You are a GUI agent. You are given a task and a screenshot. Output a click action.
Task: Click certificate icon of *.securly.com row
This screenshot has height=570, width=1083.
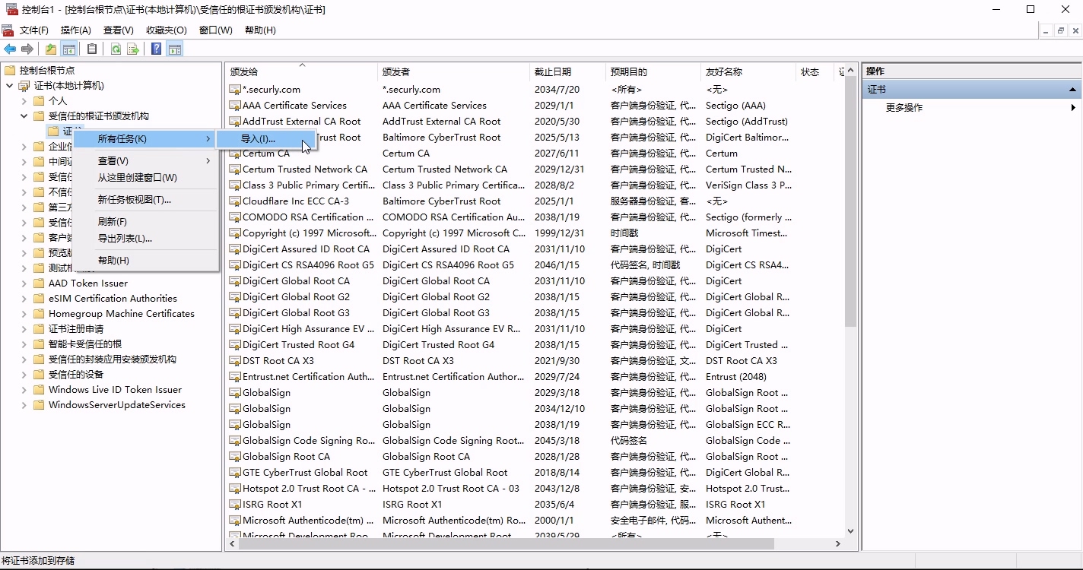click(235, 90)
